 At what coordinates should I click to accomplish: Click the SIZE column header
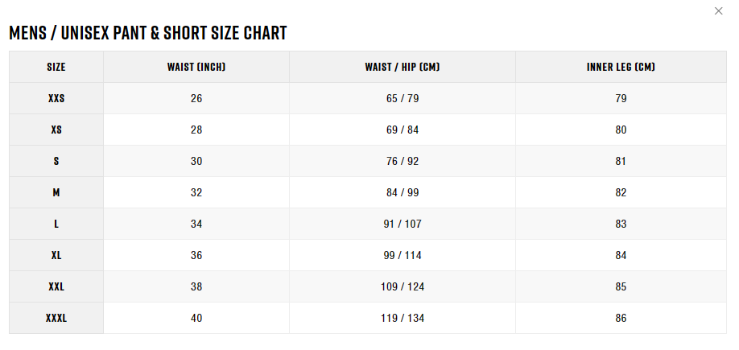click(x=56, y=67)
